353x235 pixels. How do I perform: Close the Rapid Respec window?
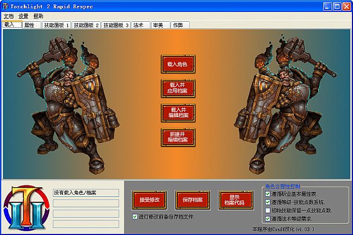346,7
